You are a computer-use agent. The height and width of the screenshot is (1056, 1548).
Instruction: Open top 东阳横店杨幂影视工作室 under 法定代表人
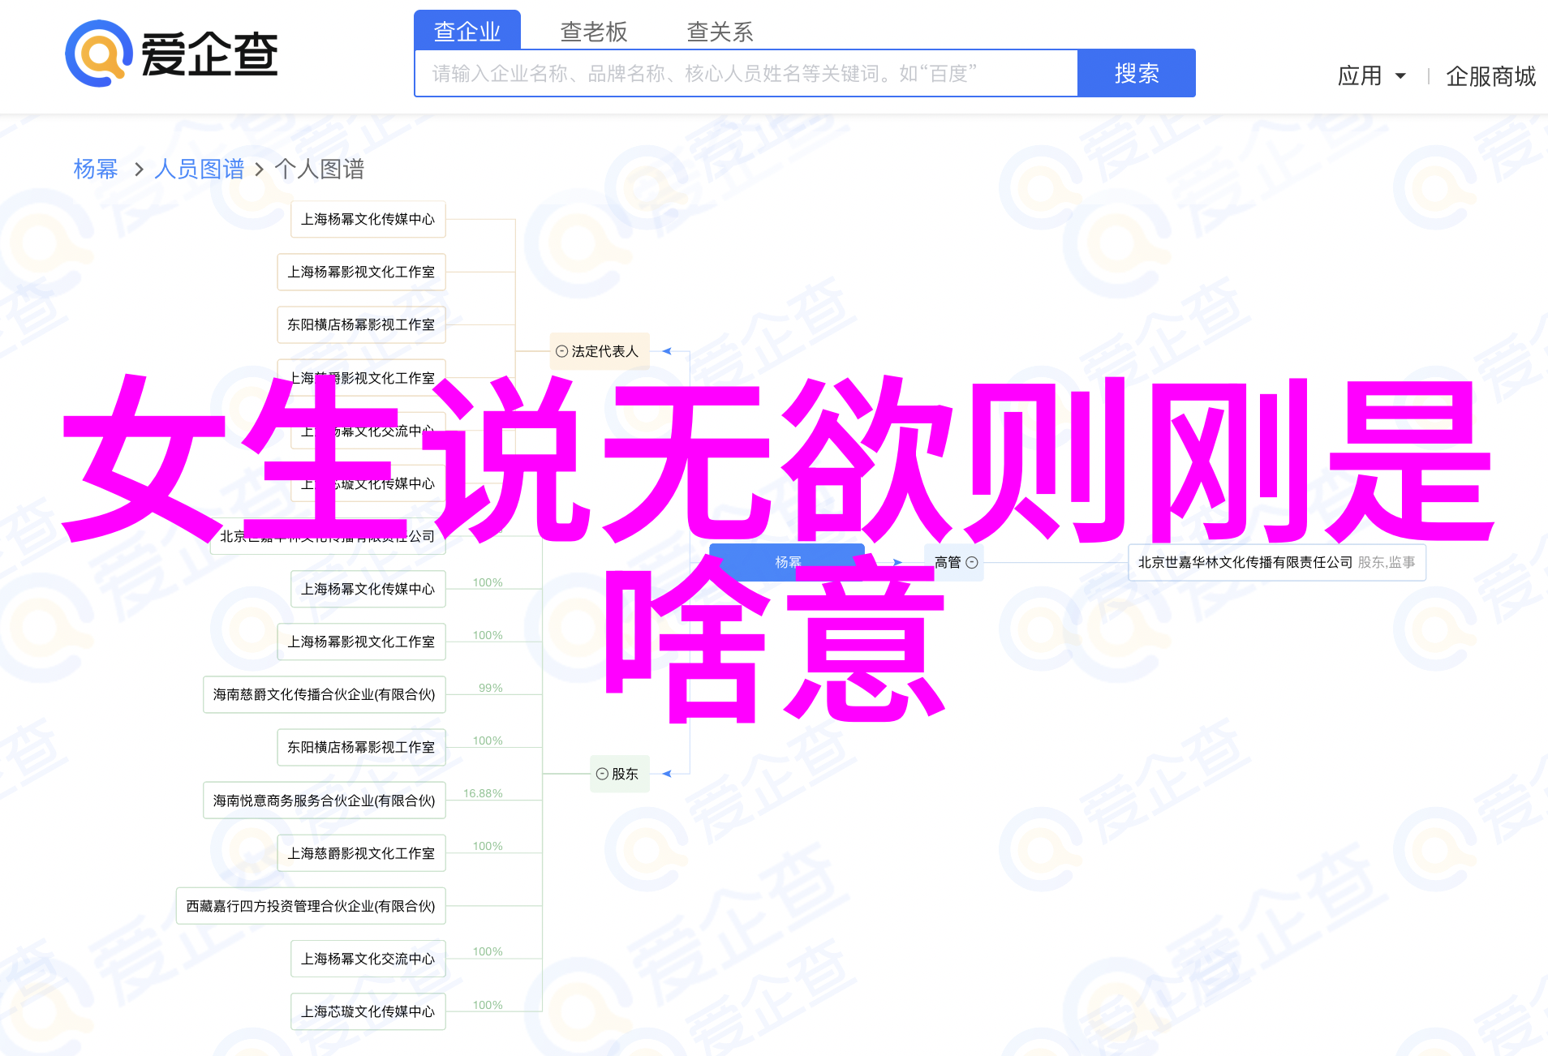[362, 324]
